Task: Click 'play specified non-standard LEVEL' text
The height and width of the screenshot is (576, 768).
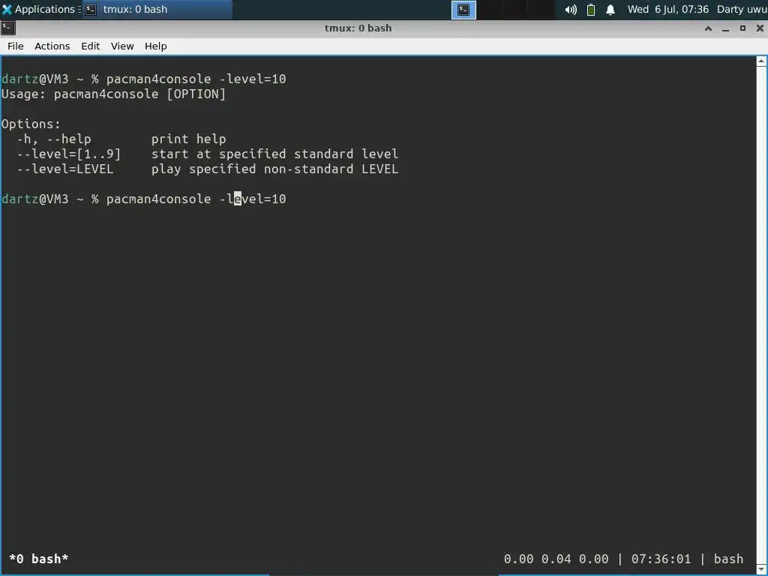Action: tap(274, 169)
